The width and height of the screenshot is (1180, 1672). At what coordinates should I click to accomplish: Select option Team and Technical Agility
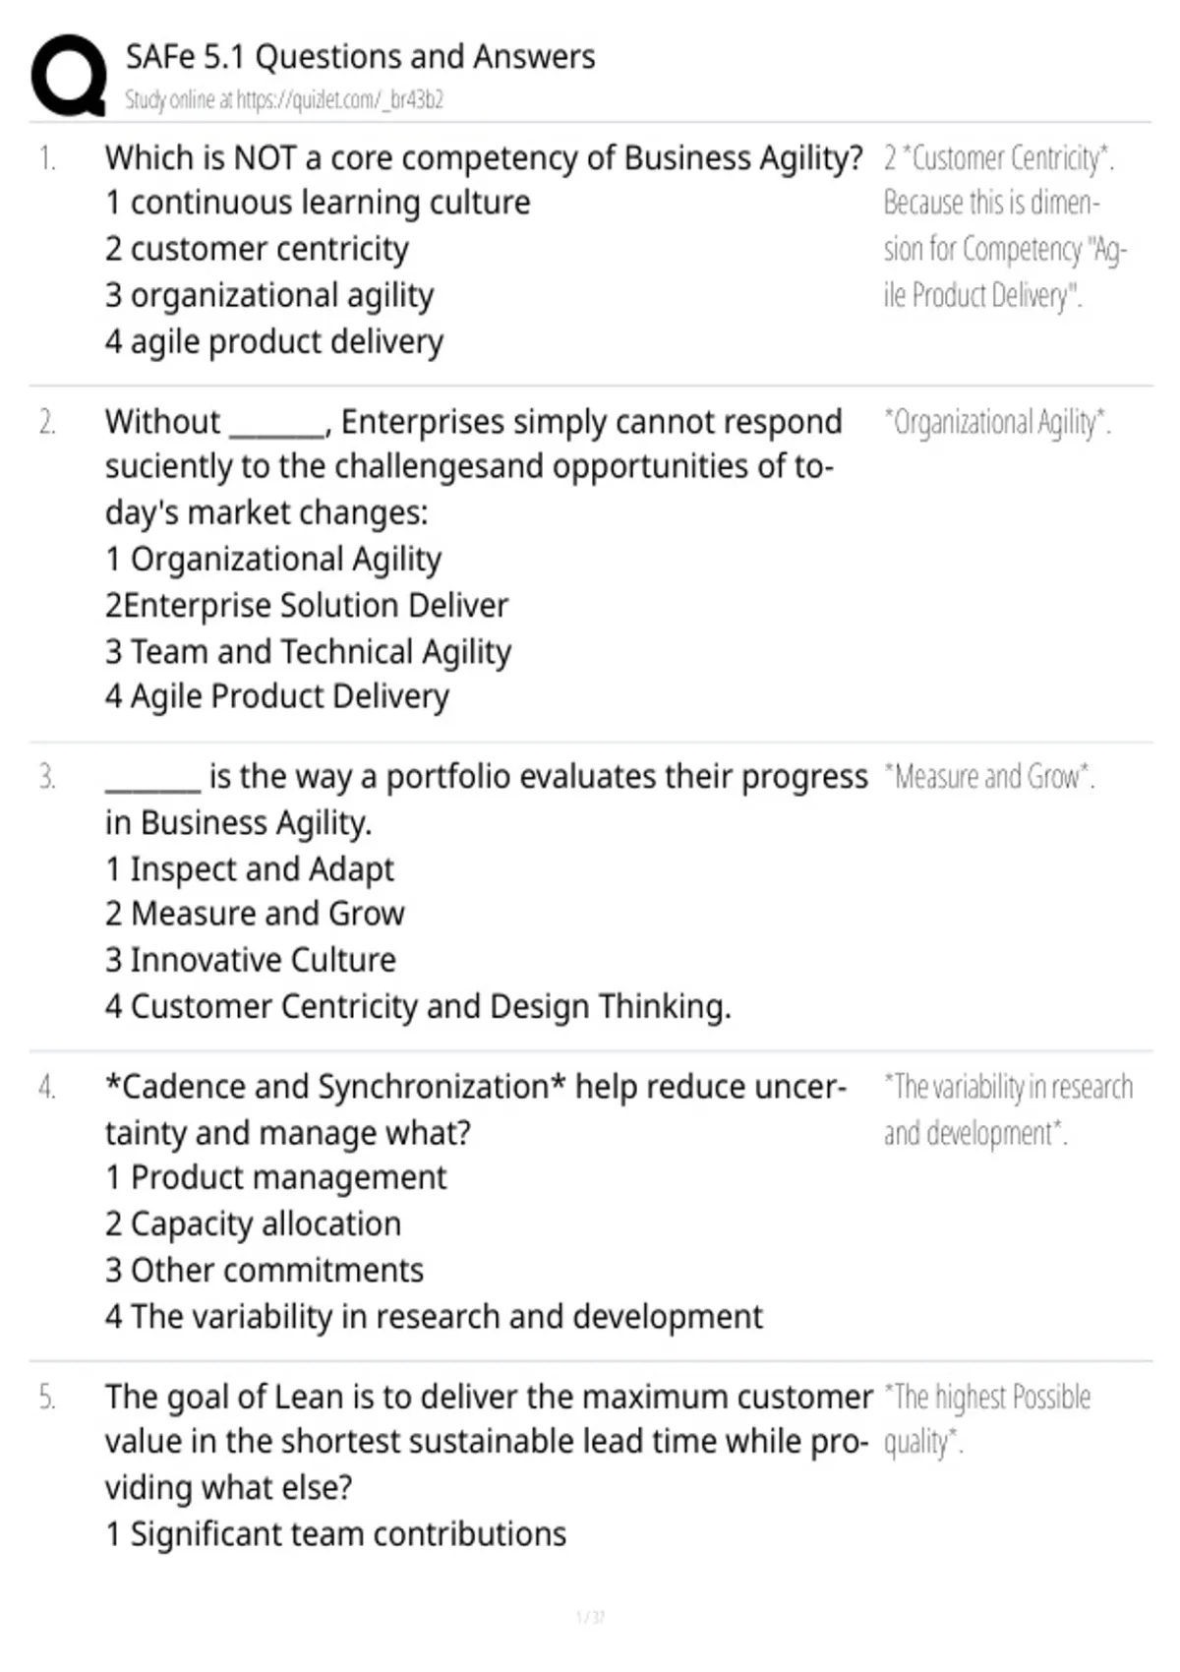click(308, 651)
